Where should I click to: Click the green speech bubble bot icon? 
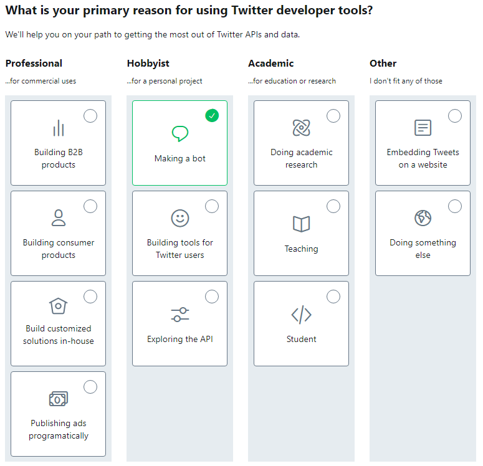click(180, 134)
